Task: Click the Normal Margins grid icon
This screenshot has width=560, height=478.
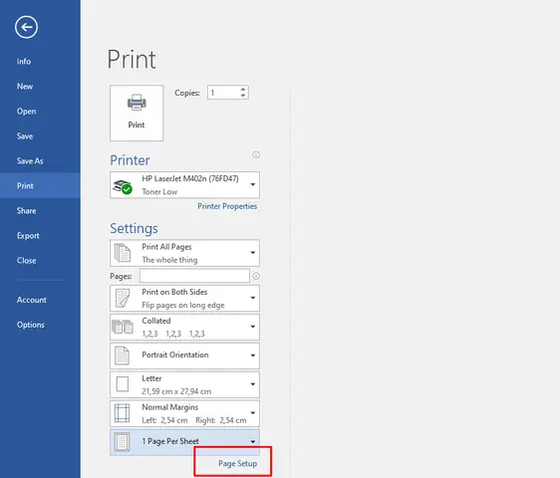Action: pyautogui.click(x=122, y=413)
